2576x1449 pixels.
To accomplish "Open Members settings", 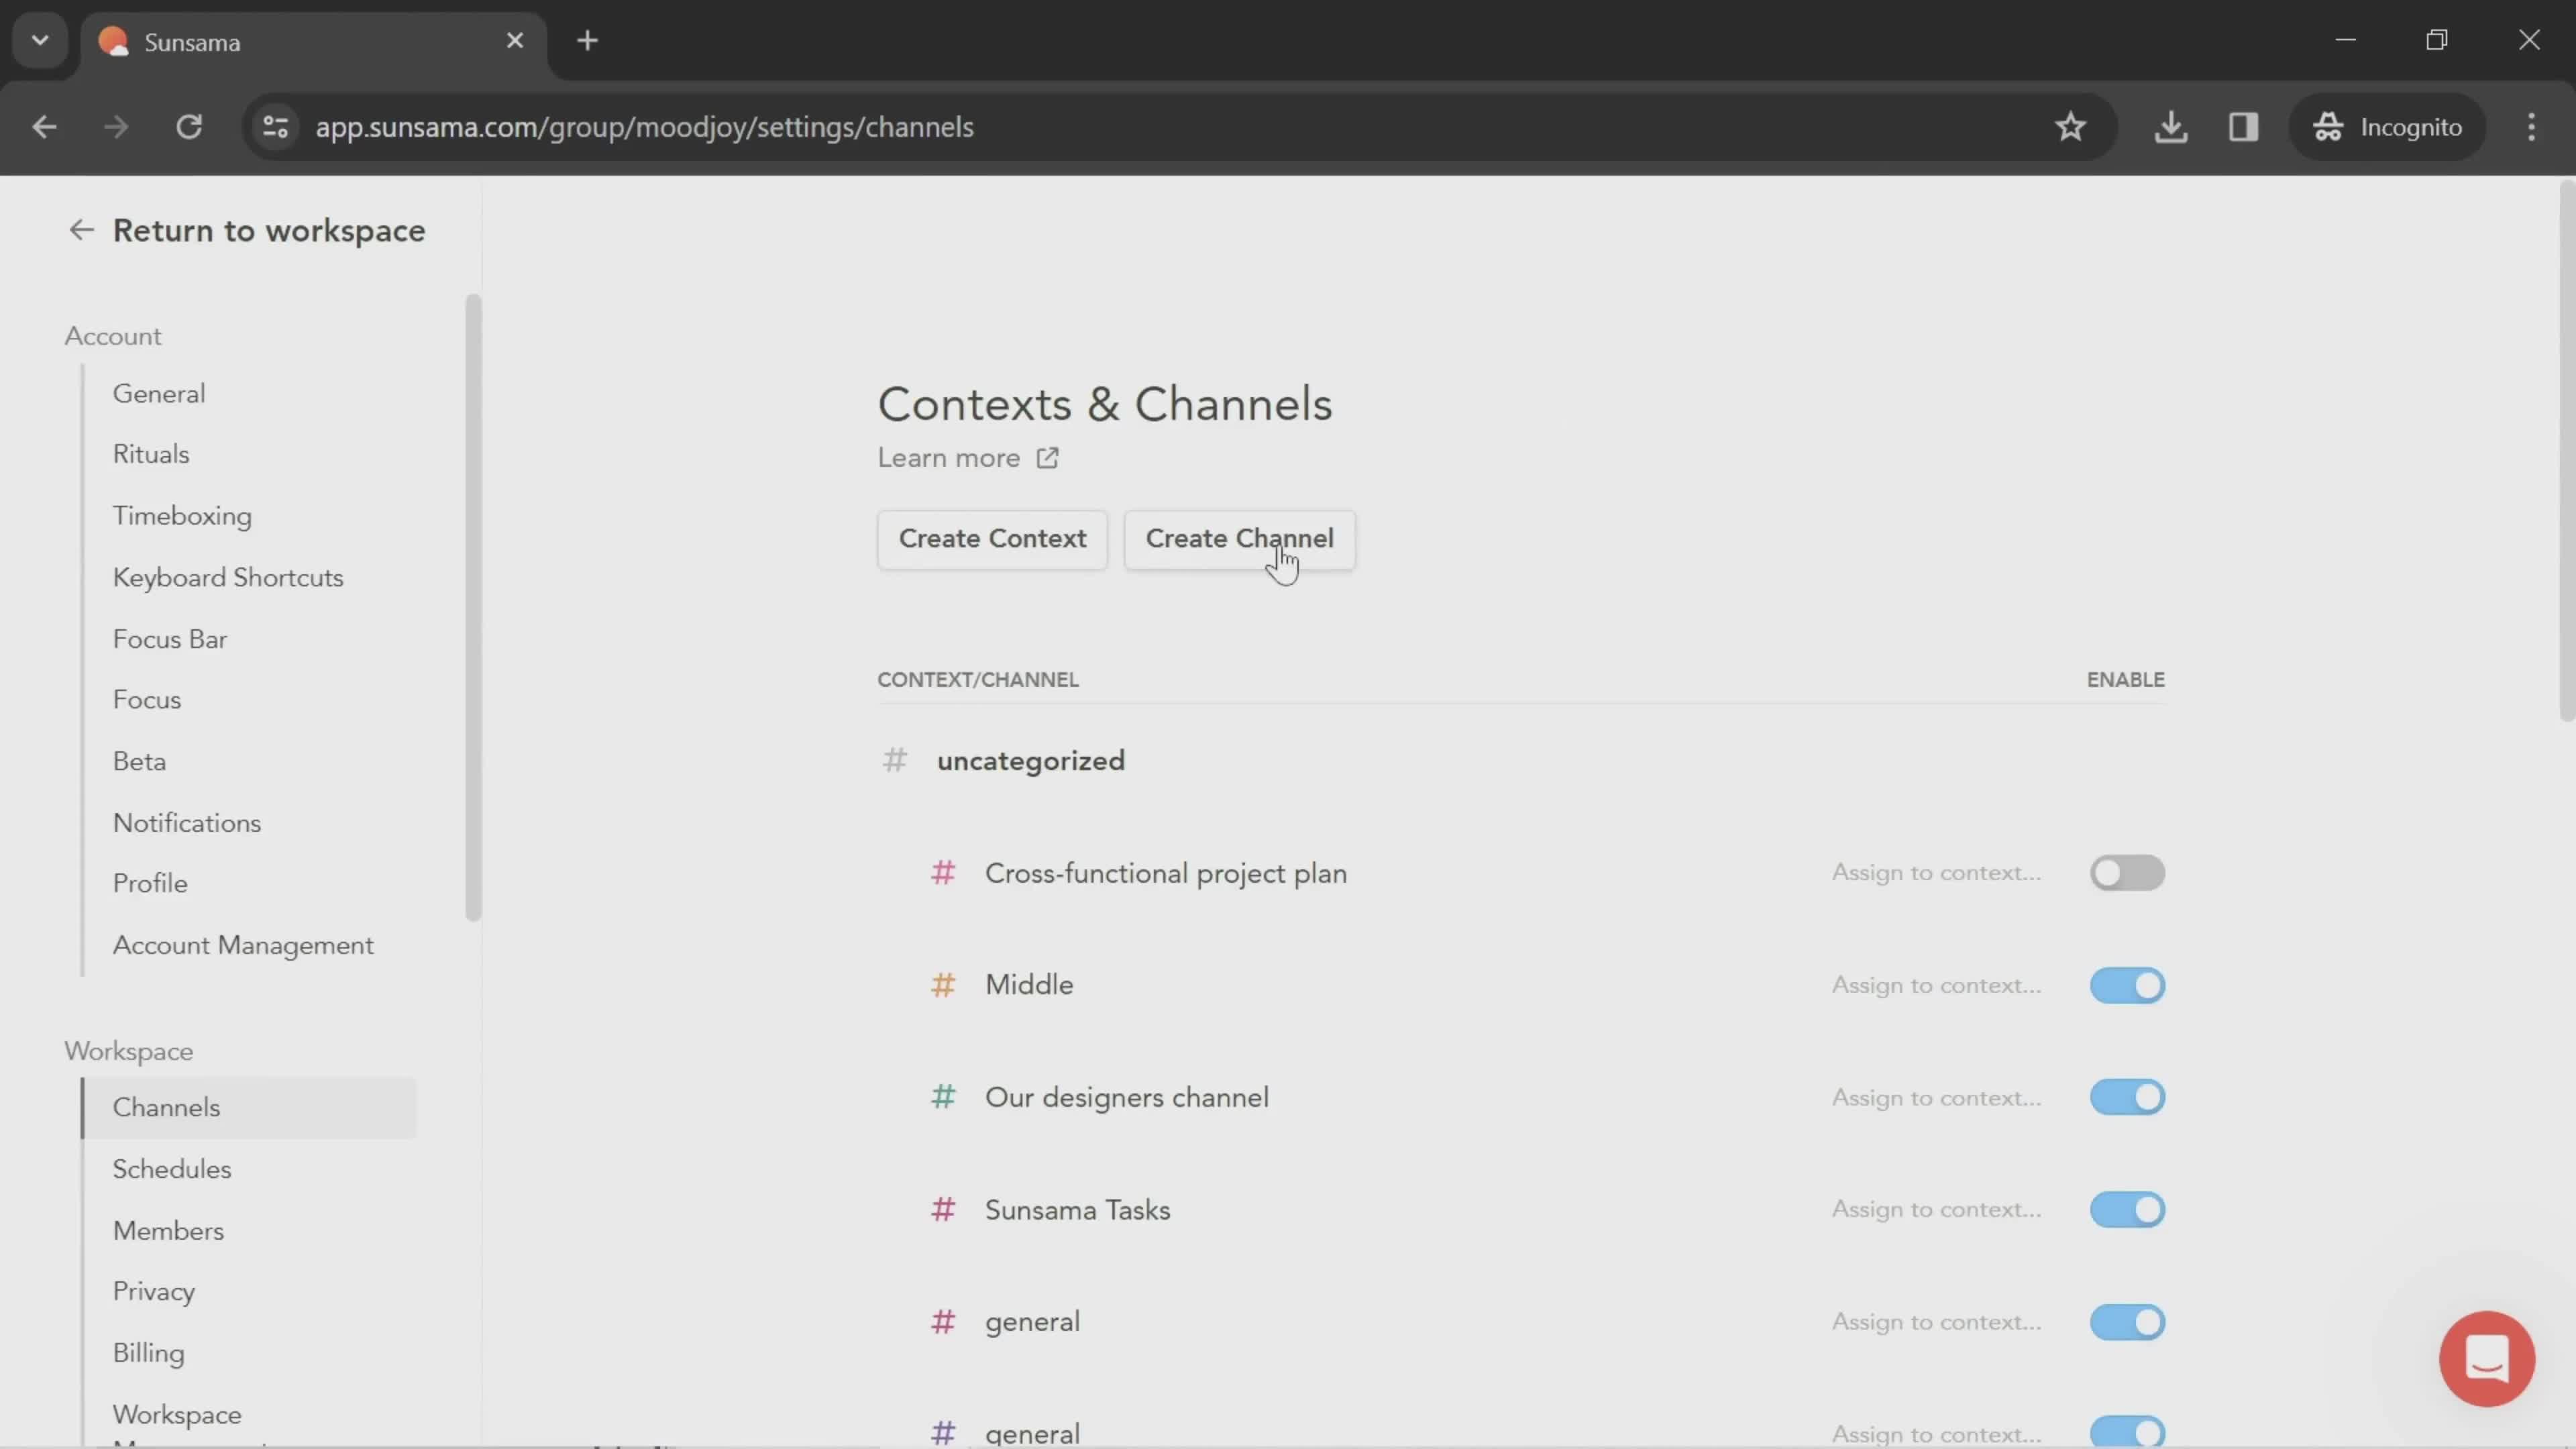I will [168, 1231].
